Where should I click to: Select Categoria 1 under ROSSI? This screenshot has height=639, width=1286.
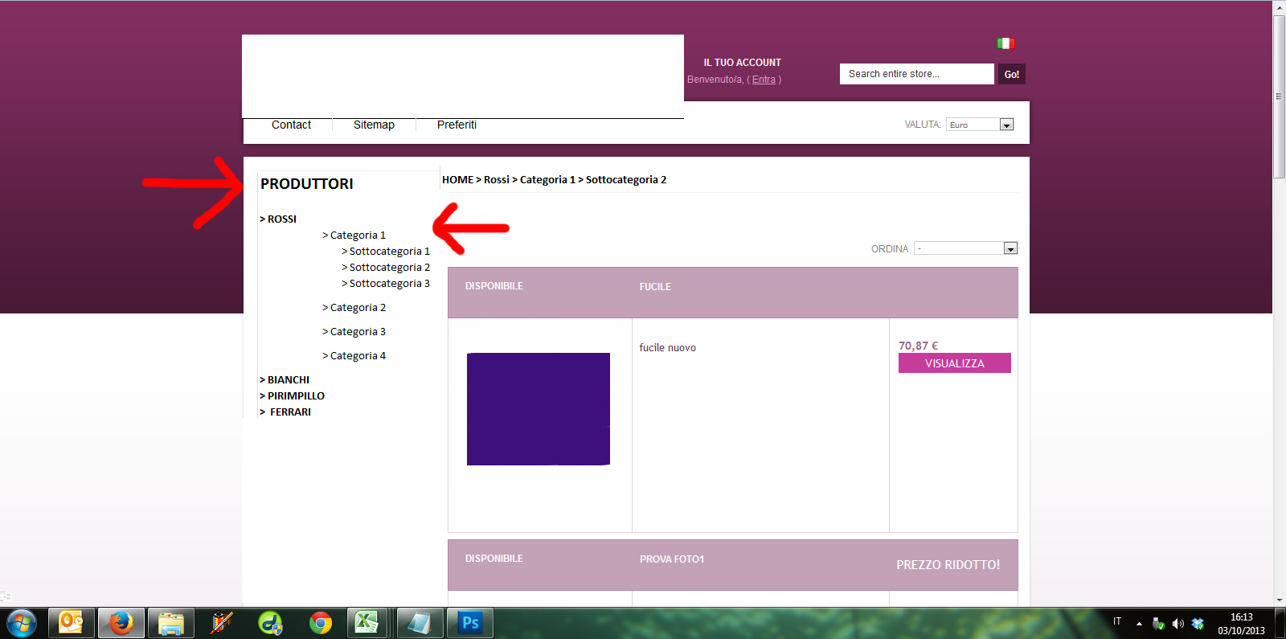pyautogui.click(x=354, y=235)
